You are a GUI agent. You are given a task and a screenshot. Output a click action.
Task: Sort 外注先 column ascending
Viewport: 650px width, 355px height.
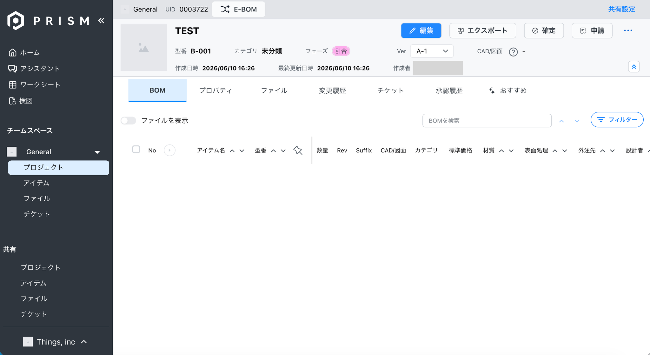tap(602, 151)
